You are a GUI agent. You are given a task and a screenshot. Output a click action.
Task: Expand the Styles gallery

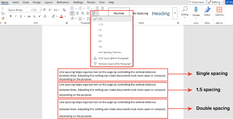175,13
